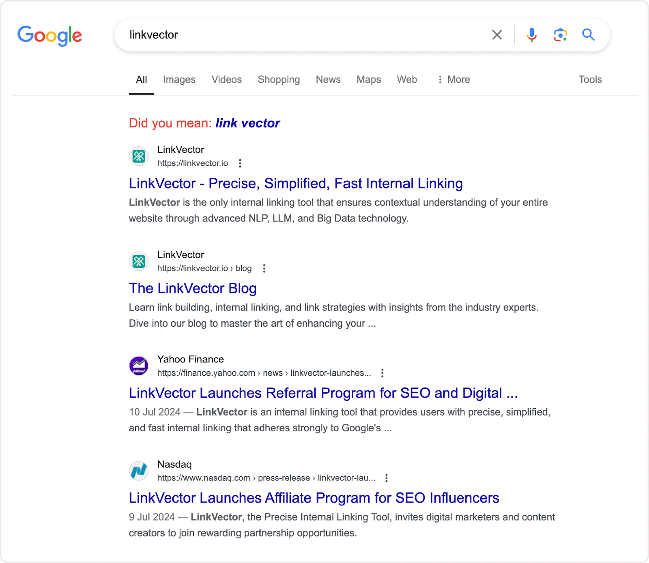Click the 'link vector' spelling suggestion
This screenshot has height=563, width=649.
[x=247, y=123]
